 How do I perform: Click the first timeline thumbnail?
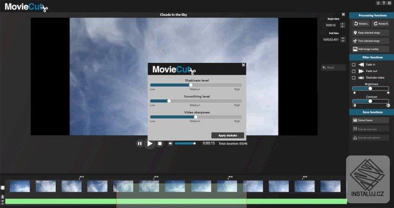pyautogui.click(x=20, y=186)
